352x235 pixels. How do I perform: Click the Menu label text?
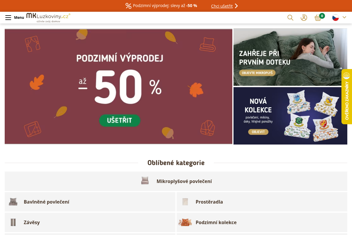coord(19,18)
